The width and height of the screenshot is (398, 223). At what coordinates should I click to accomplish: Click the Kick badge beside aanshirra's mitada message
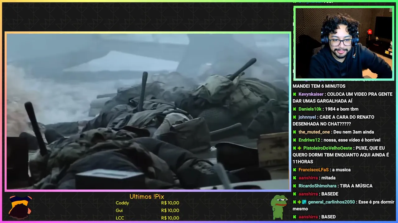294,178
